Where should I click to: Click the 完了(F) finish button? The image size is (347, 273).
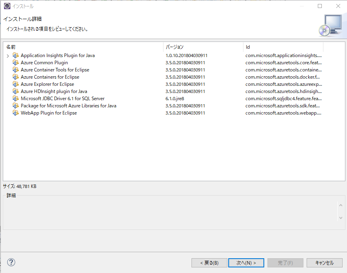pyautogui.click(x=285, y=263)
